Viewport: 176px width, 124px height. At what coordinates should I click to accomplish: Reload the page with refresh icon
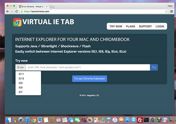coord(17,12)
